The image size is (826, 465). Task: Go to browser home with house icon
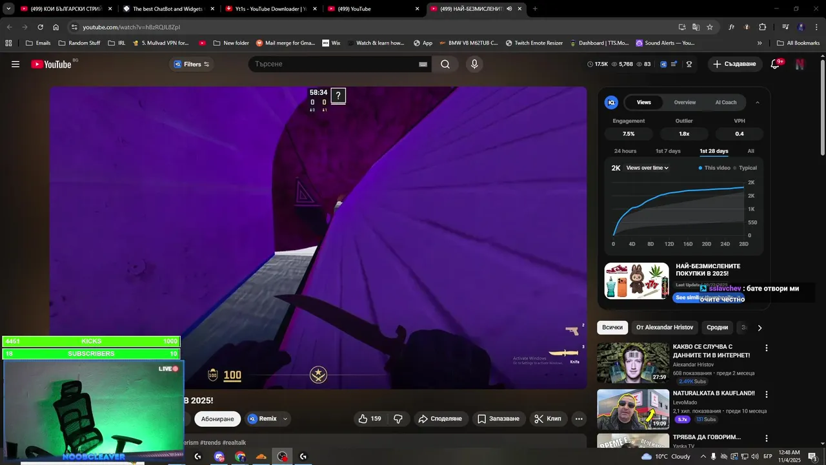[x=56, y=27]
